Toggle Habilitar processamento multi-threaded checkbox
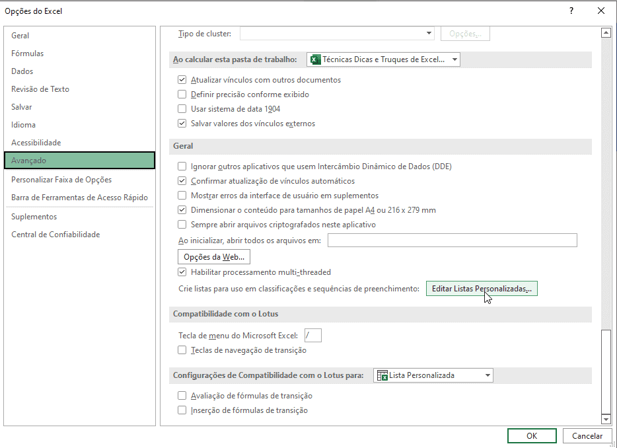 pyautogui.click(x=182, y=272)
